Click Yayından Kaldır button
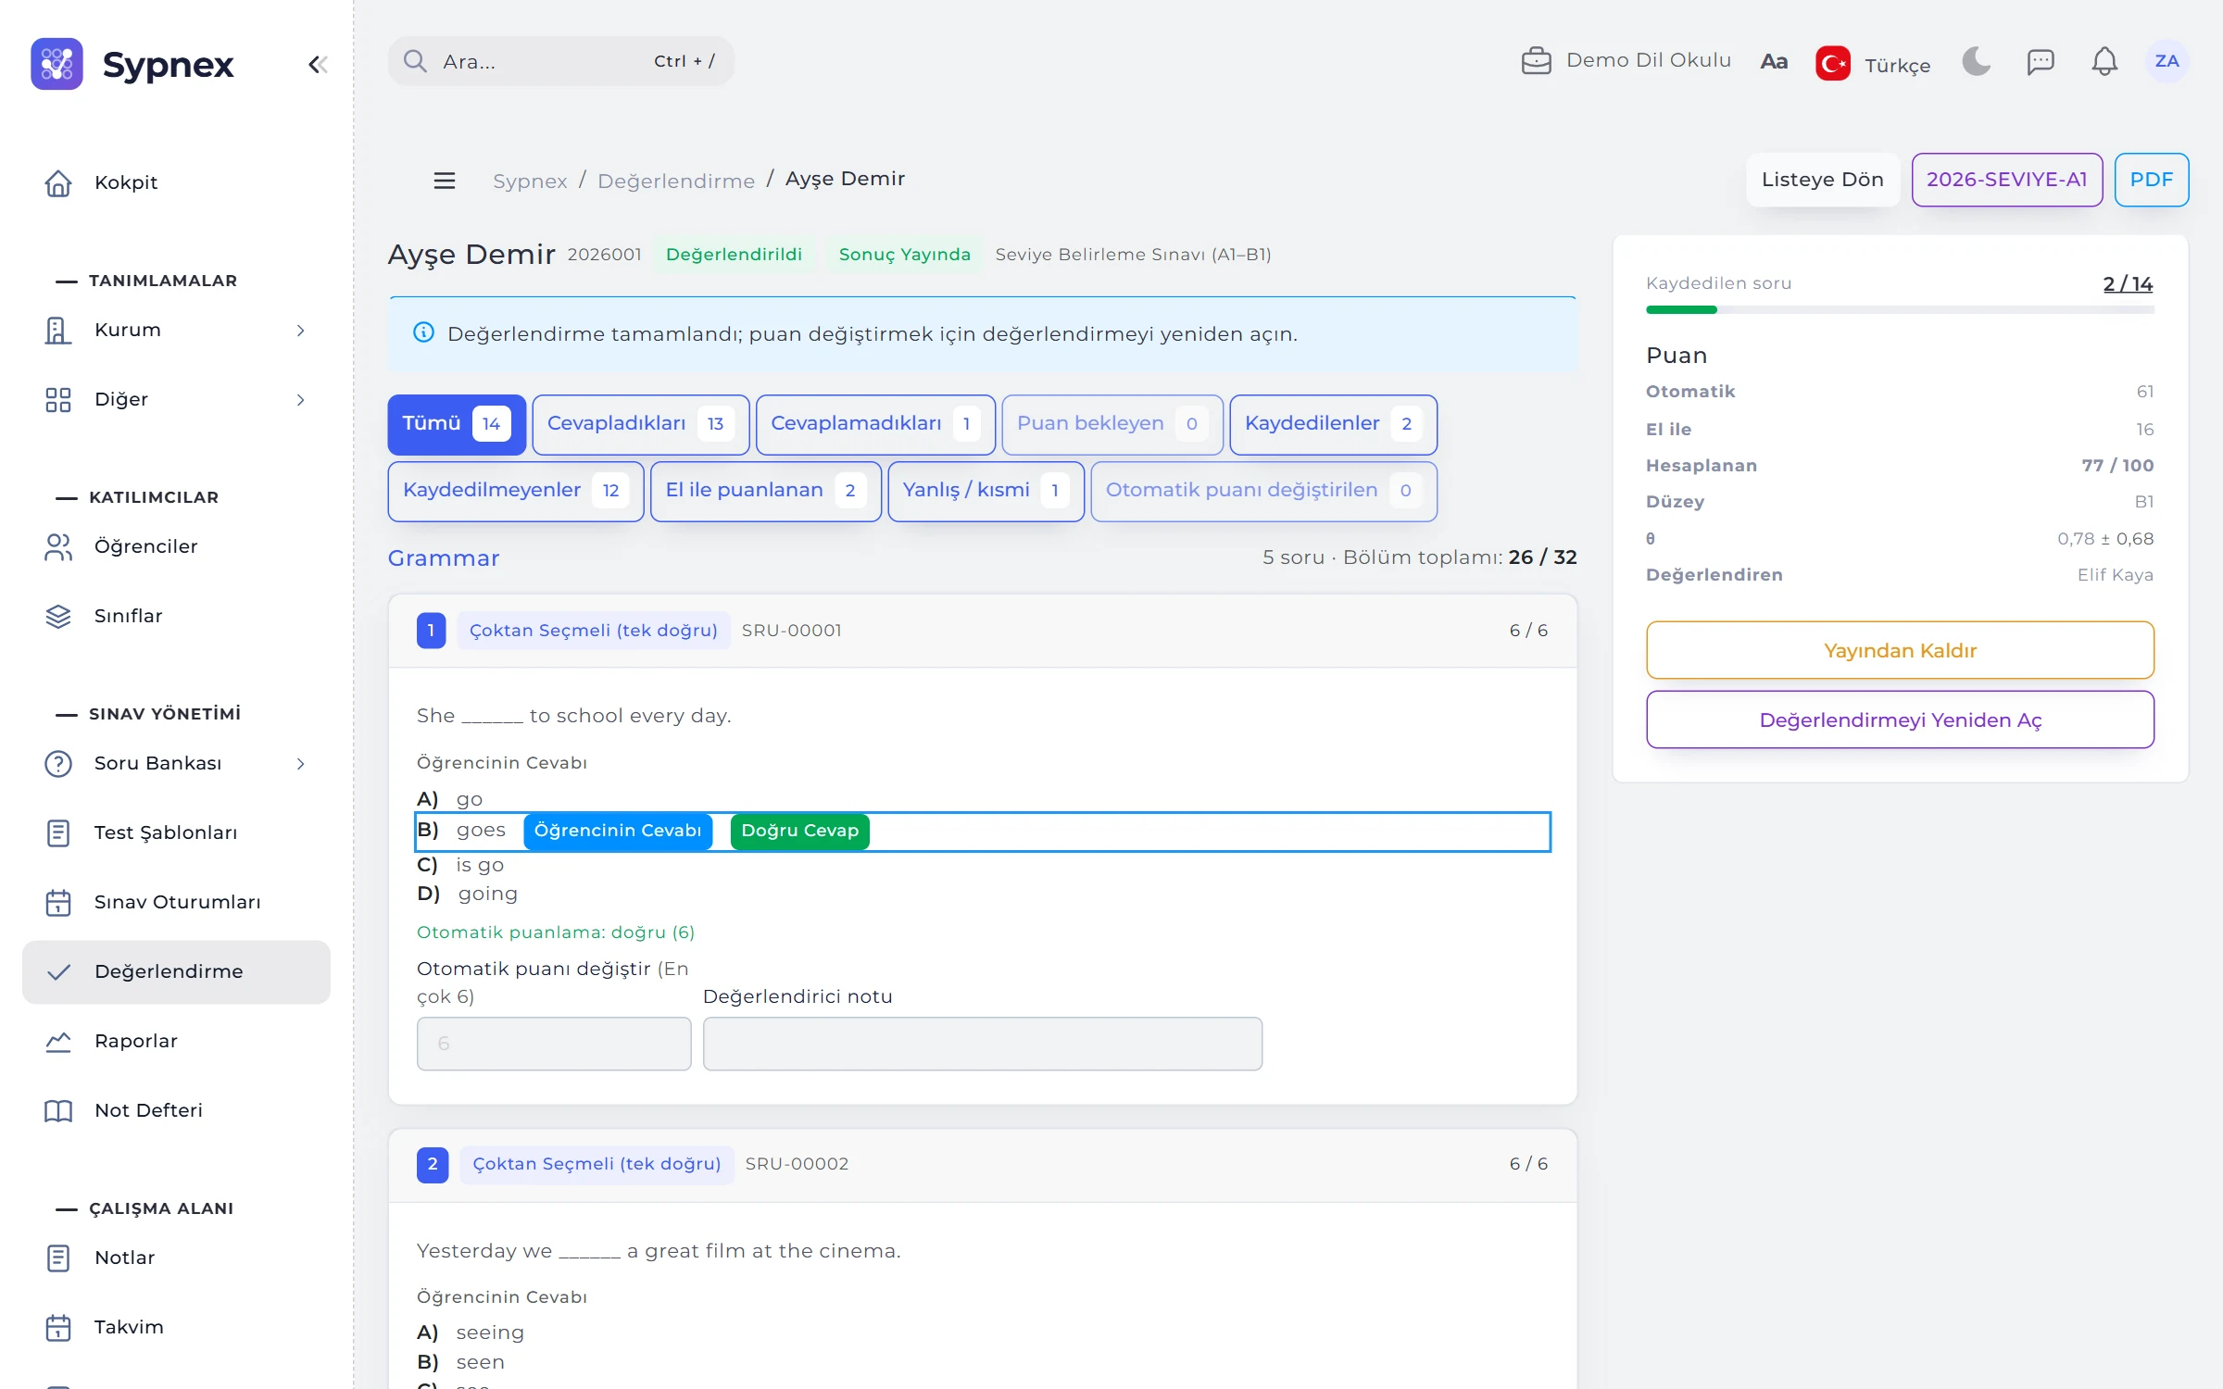The image size is (2223, 1389). [x=1900, y=650]
